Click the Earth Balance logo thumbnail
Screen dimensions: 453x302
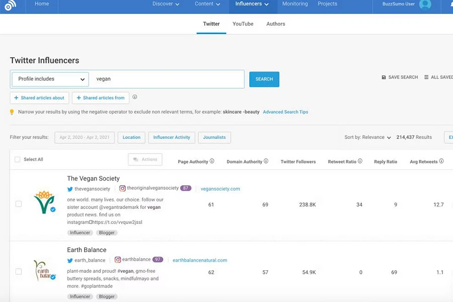pos(44,270)
